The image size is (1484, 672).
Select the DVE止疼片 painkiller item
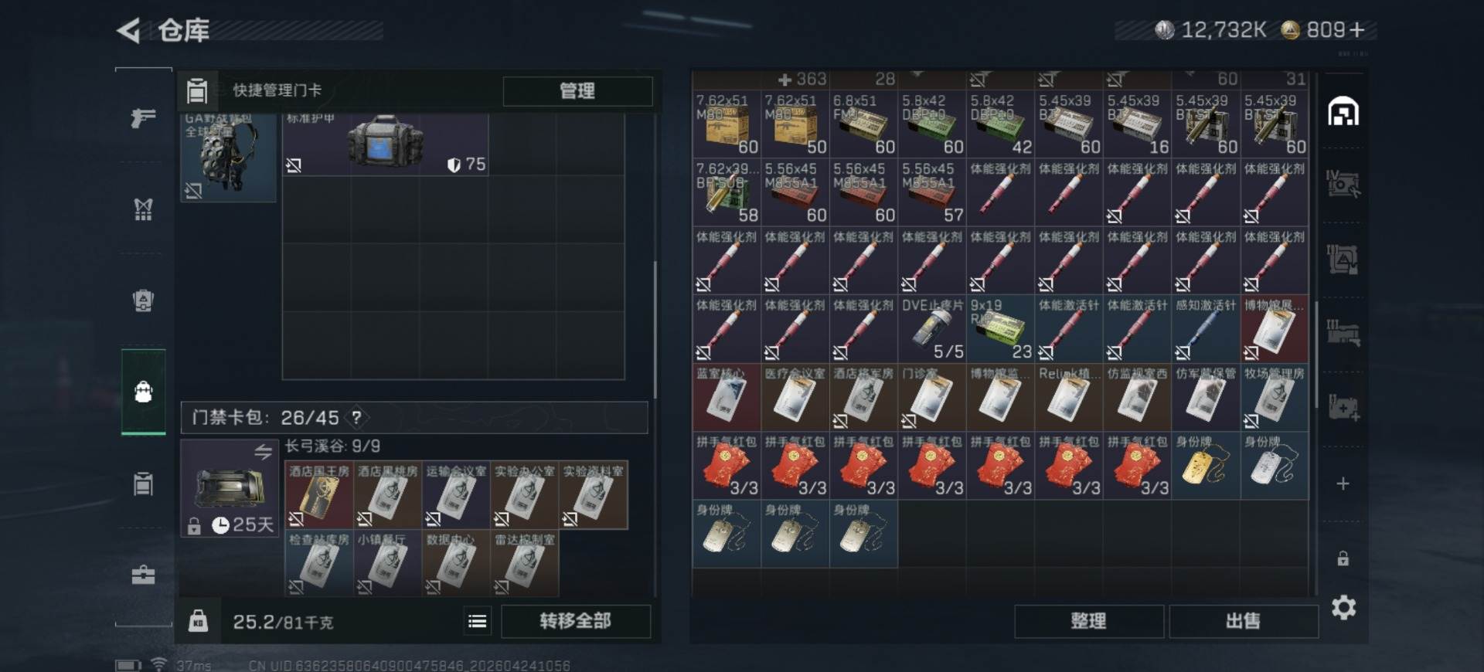pyautogui.click(x=932, y=329)
